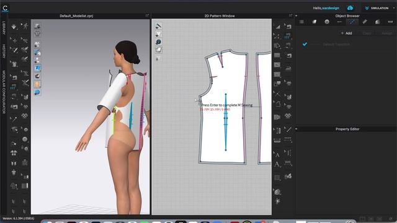Click the Assign button in Object Browser
397x223 pixels.
click(386, 33)
